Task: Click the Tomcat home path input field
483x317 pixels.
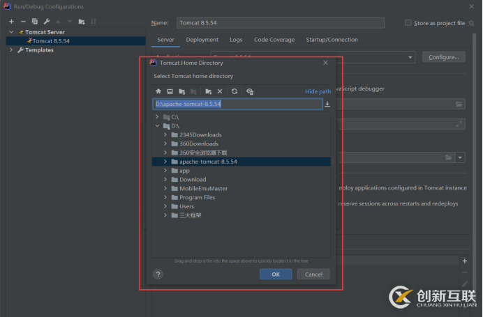Action: tap(237, 104)
